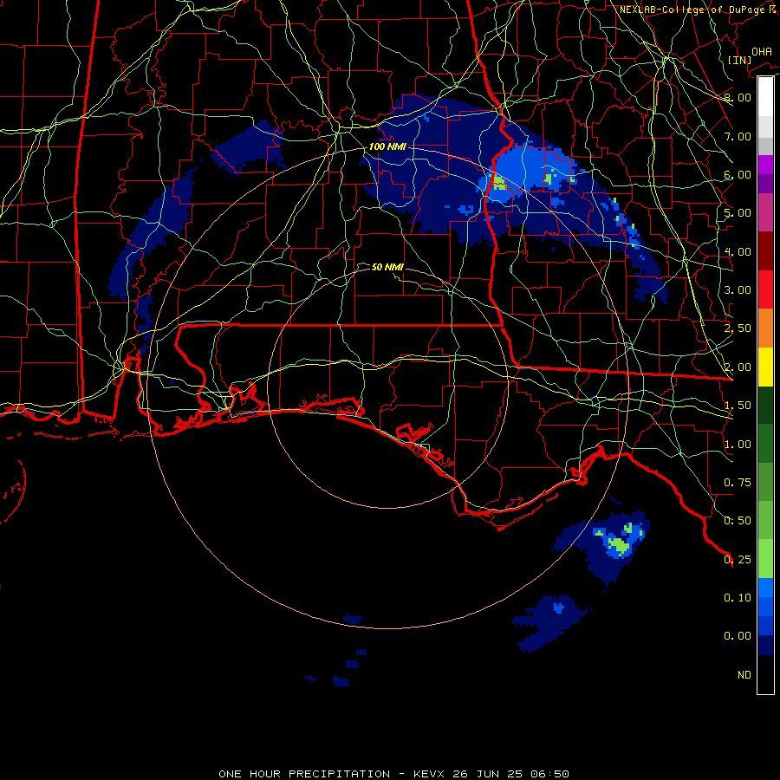Click the 3.00 legend value

[738, 290]
